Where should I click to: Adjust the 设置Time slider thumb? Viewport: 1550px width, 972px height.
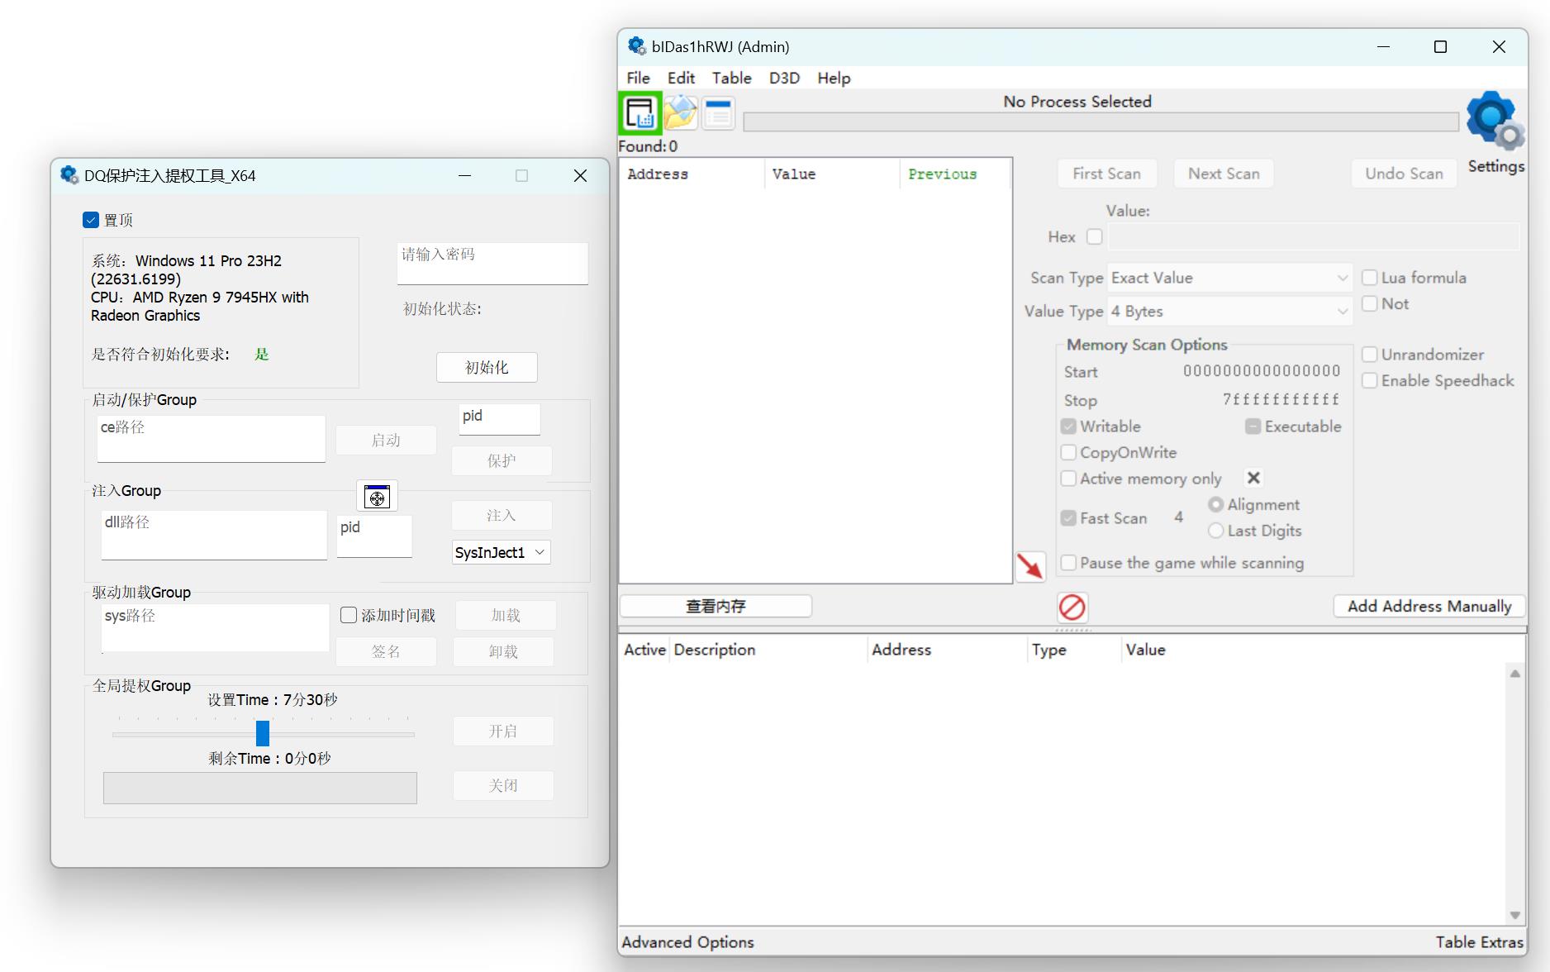click(263, 733)
